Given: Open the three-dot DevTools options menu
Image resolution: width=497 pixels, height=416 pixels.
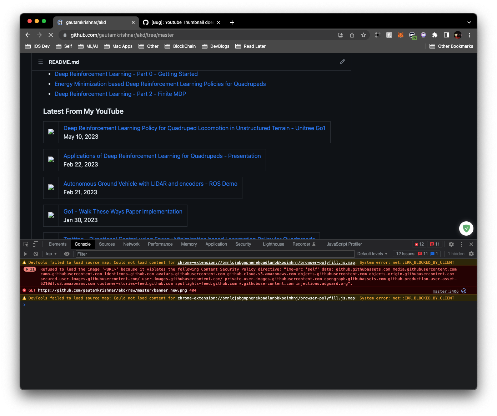Looking at the screenshot, I should [x=461, y=244].
